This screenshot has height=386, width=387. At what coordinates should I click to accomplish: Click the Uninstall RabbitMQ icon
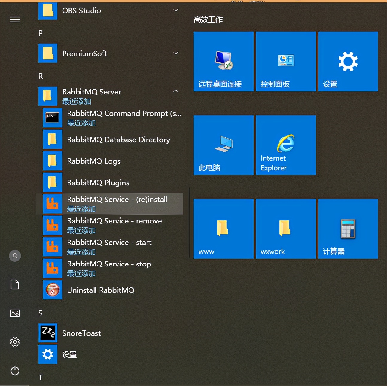(x=53, y=290)
